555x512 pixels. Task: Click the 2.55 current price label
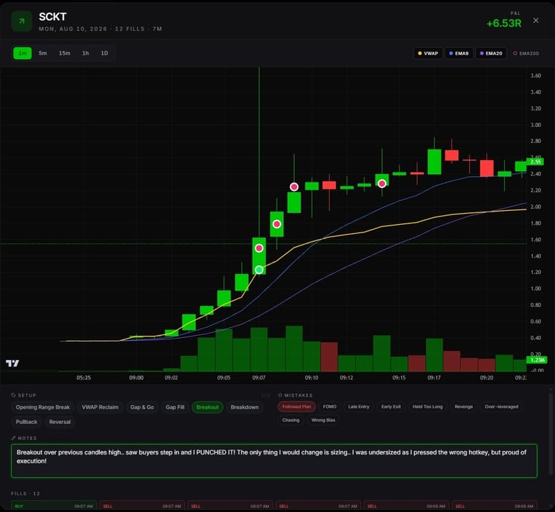pyautogui.click(x=535, y=162)
